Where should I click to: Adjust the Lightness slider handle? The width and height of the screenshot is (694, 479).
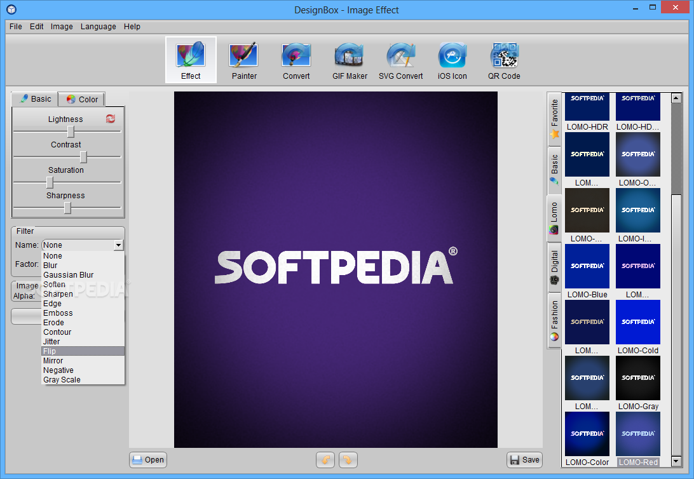pyautogui.click(x=71, y=132)
